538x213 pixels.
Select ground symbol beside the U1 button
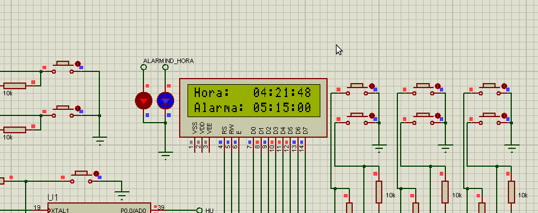click(x=122, y=195)
